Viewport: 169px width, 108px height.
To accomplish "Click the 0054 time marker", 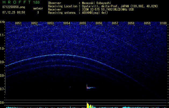I will tap(67, 23).
